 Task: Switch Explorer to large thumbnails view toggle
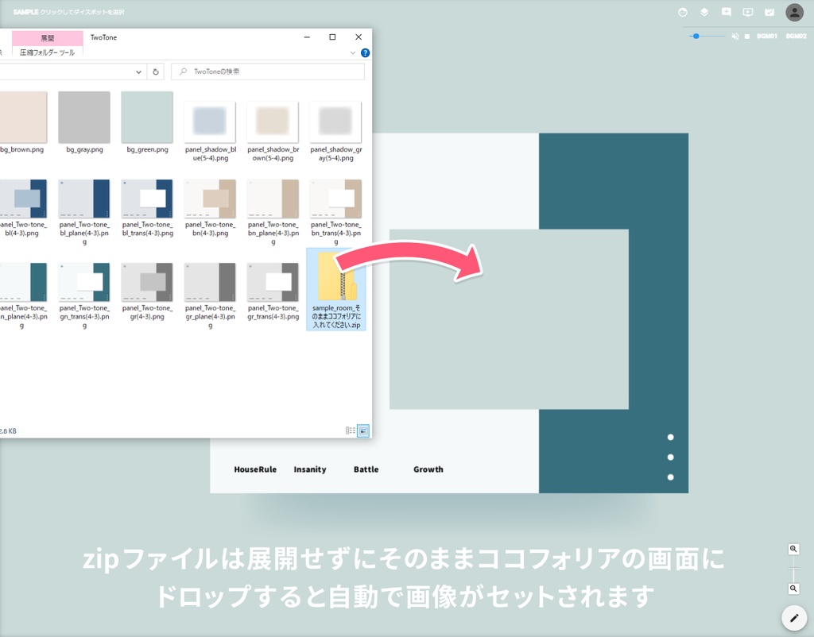pos(362,430)
